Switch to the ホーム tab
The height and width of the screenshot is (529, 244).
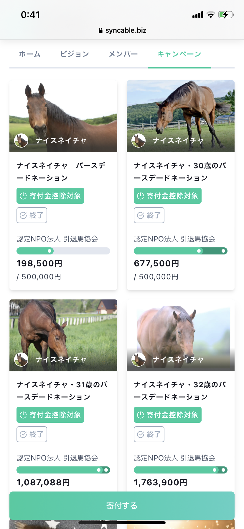pos(30,54)
